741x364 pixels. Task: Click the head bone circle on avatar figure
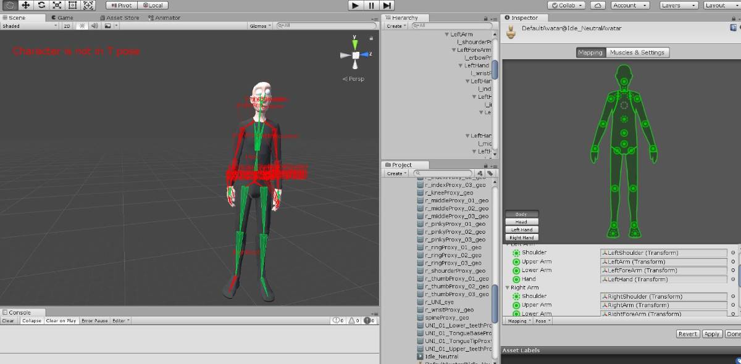(x=624, y=81)
